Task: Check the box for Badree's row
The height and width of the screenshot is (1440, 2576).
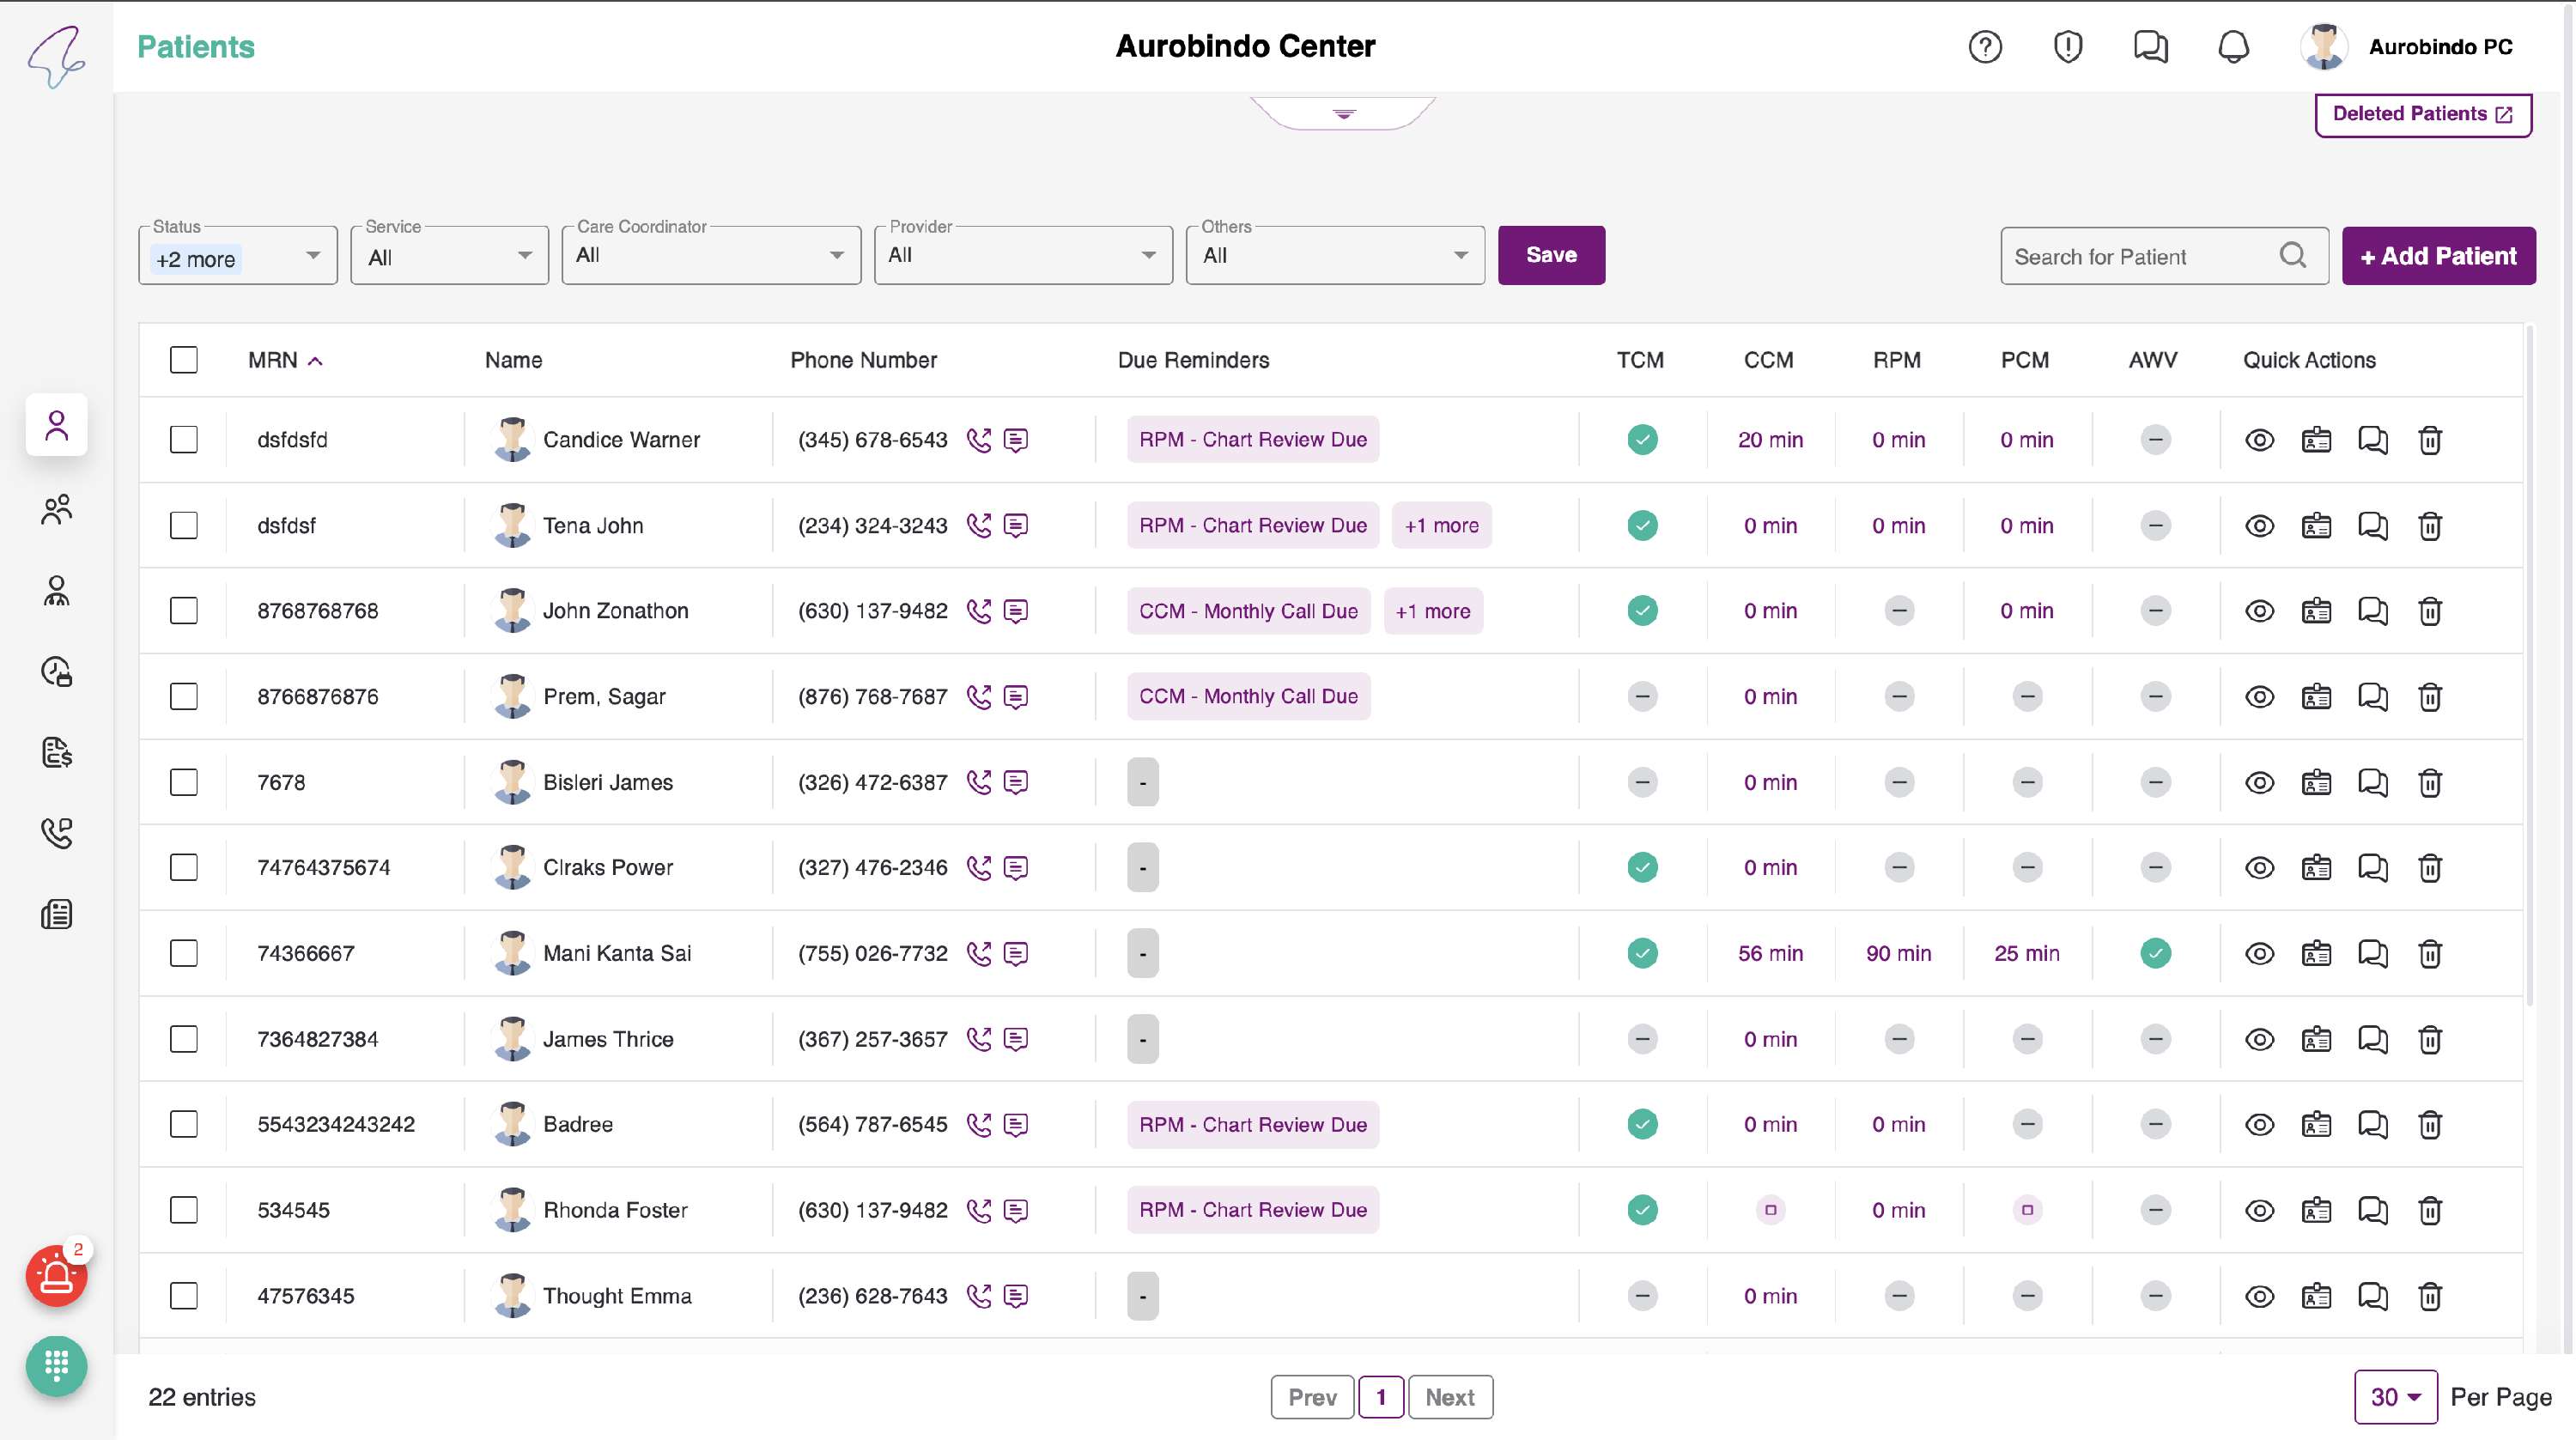Action: pyautogui.click(x=184, y=1125)
